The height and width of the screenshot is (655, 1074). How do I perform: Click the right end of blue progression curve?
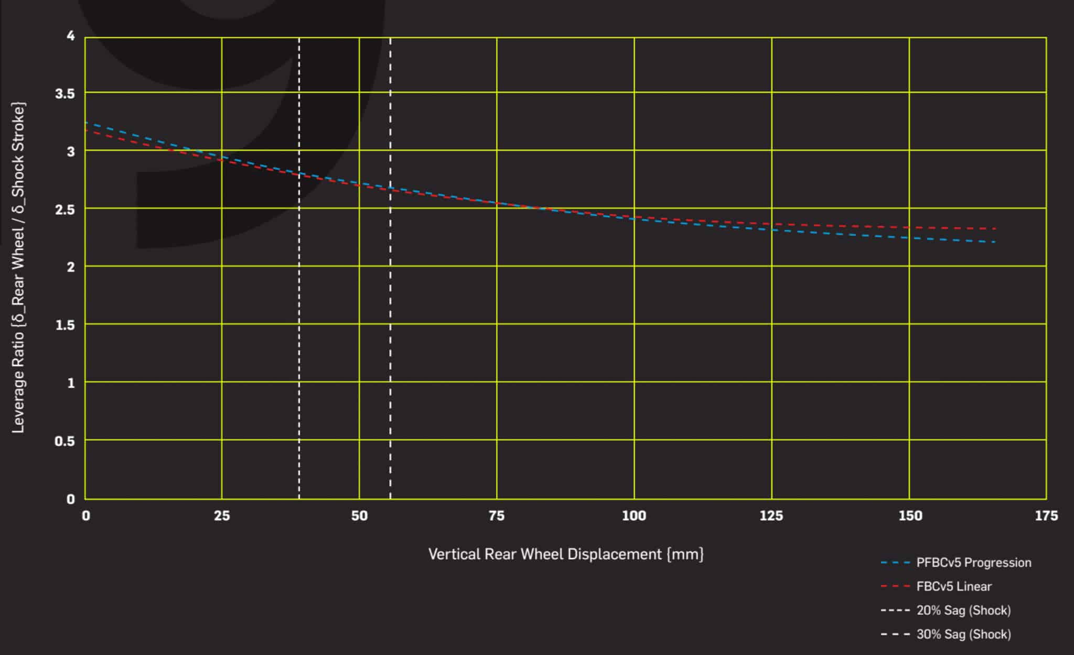click(x=993, y=242)
